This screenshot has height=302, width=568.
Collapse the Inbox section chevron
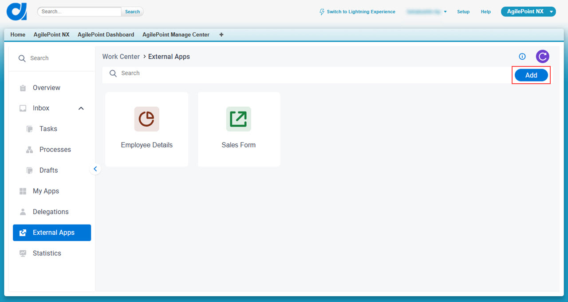81,108
